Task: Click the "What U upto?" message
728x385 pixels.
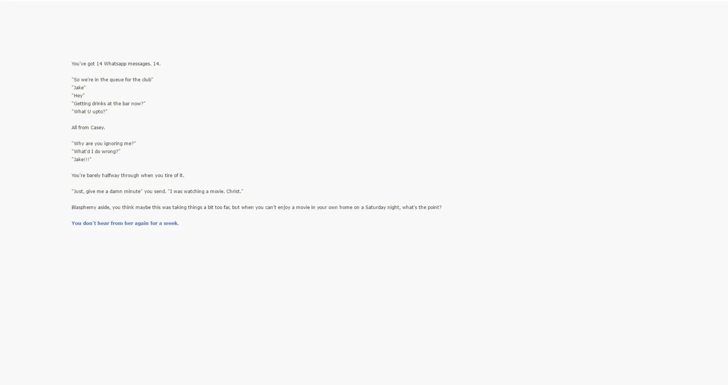Action: coord(89,111)
